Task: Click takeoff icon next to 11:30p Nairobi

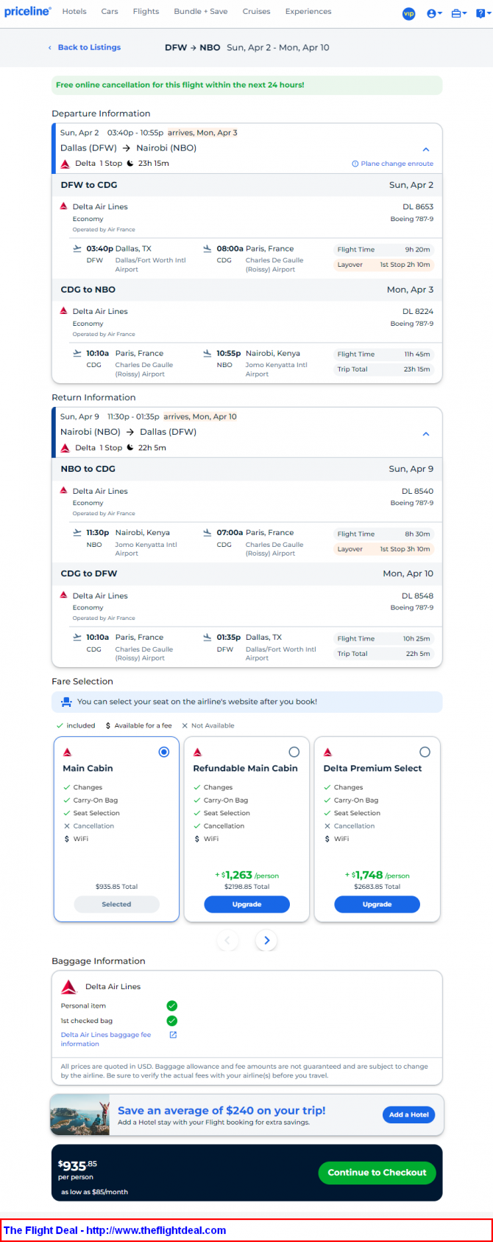Action: point(77,532)
